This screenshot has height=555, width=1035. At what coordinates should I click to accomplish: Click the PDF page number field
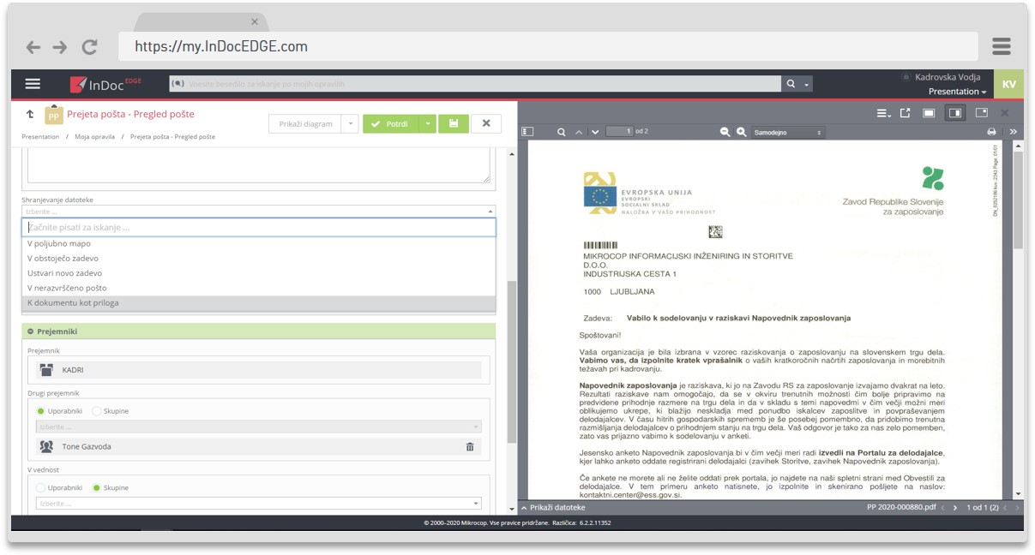[620, 131]
